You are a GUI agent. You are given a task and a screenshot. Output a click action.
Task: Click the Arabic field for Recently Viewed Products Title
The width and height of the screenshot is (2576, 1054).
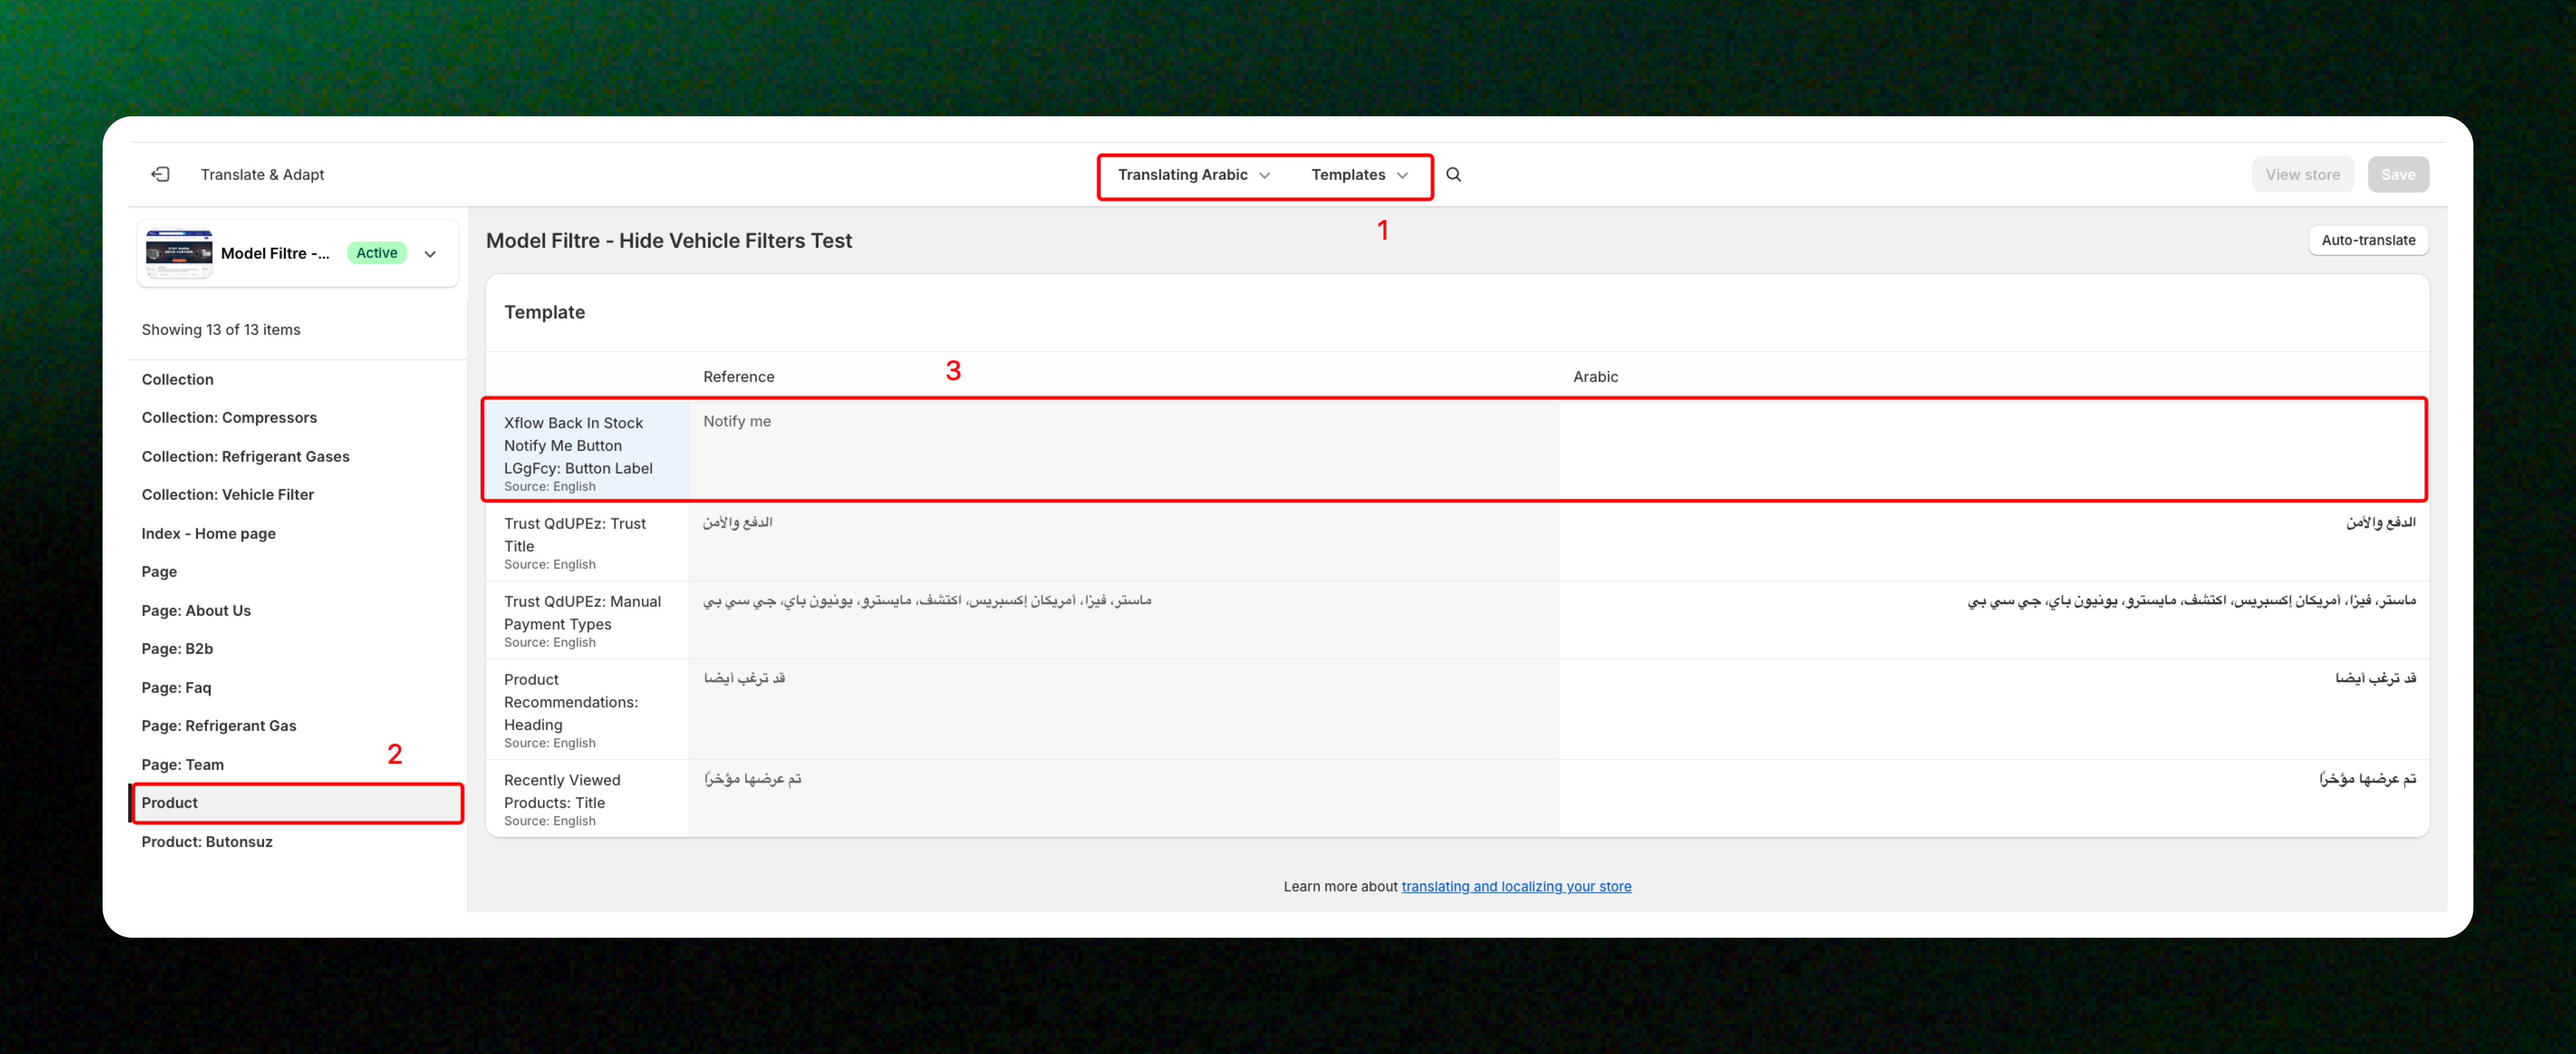1993,798
